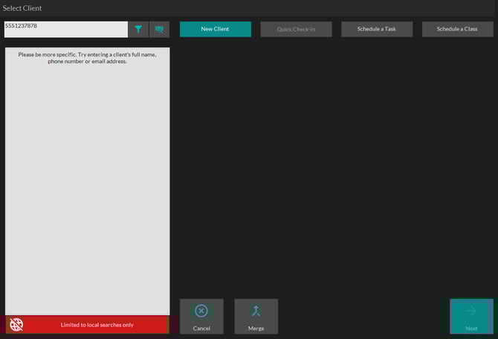Open Schedule a Class

[x=457, y=29]
